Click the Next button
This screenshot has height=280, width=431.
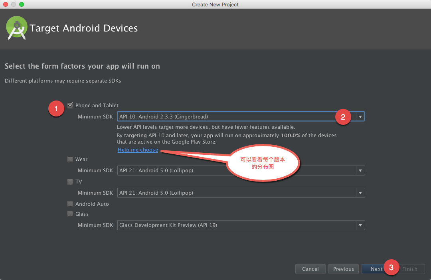(x=377, y=269)
